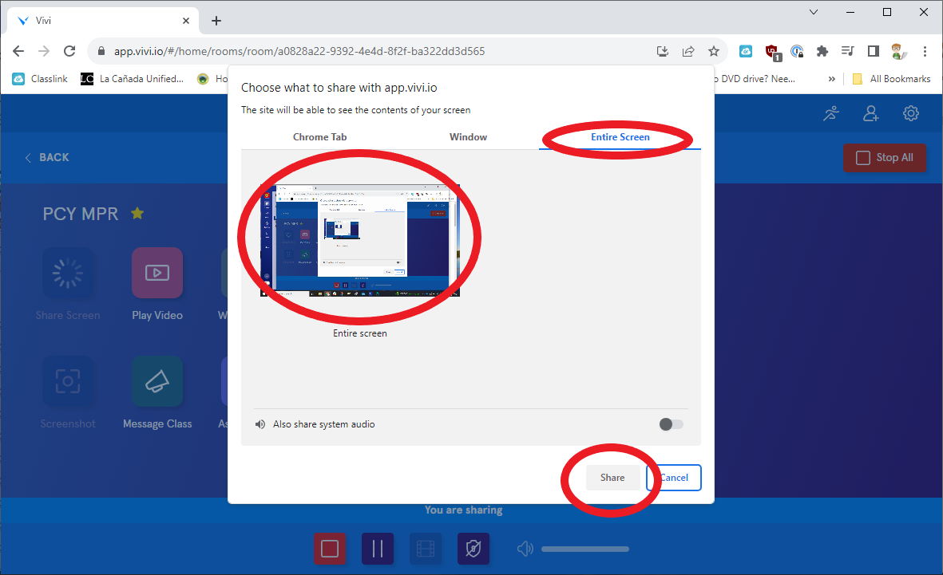Stop sharing with the red stop control

click(330, 549)
